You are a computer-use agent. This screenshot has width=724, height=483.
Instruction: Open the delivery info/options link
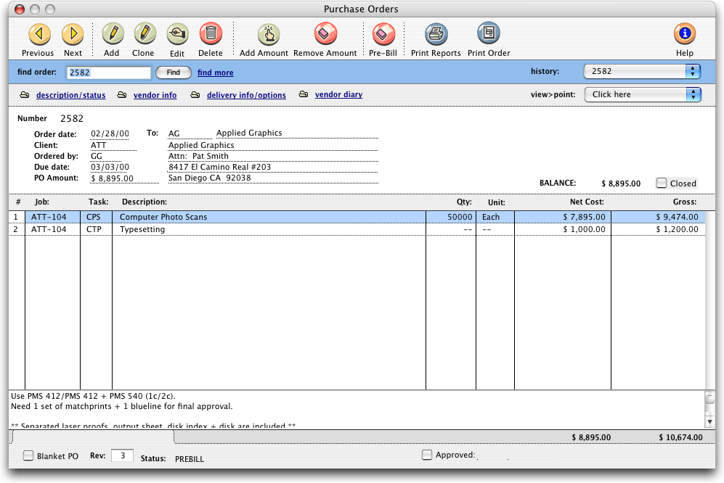pos(247,95)
